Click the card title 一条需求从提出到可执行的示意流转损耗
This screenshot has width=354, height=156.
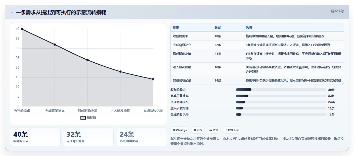[61, 13]
